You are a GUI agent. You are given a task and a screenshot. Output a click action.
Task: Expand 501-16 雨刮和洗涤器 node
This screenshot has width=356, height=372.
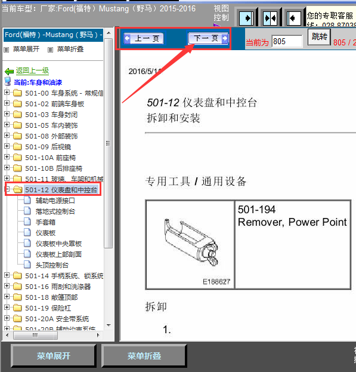7,286
